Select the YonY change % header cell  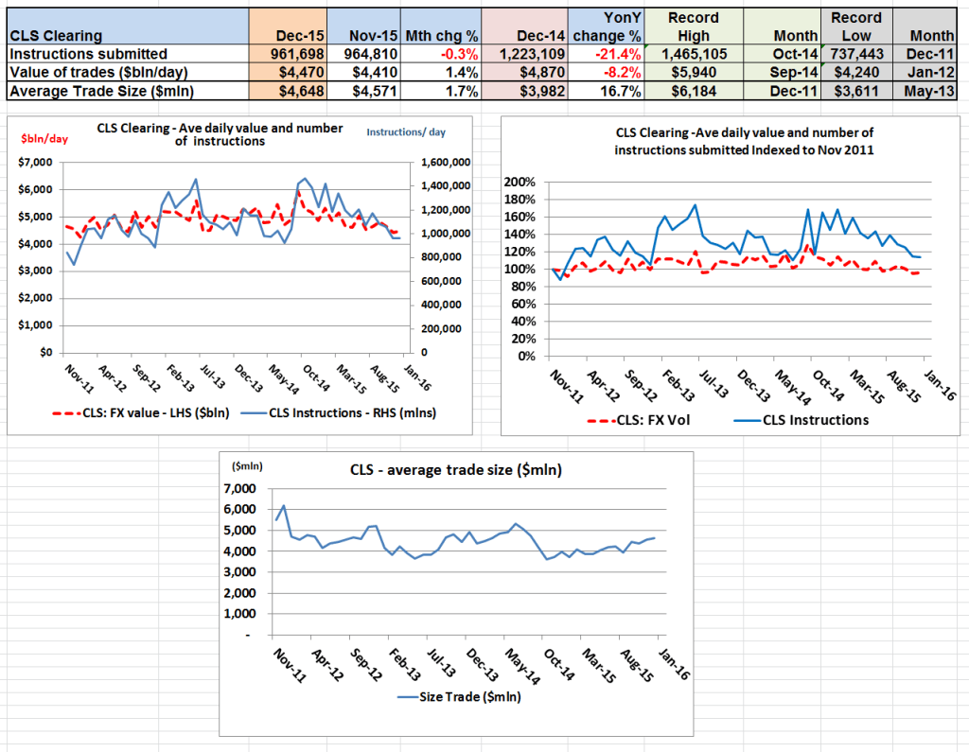(606, 26)
